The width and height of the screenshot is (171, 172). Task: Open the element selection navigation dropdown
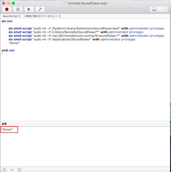(x=42, y=16)
